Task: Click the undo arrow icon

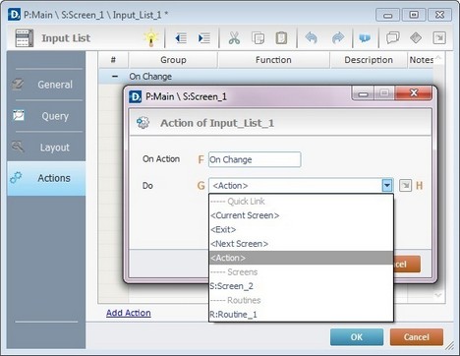Action: tap(311, 38)
